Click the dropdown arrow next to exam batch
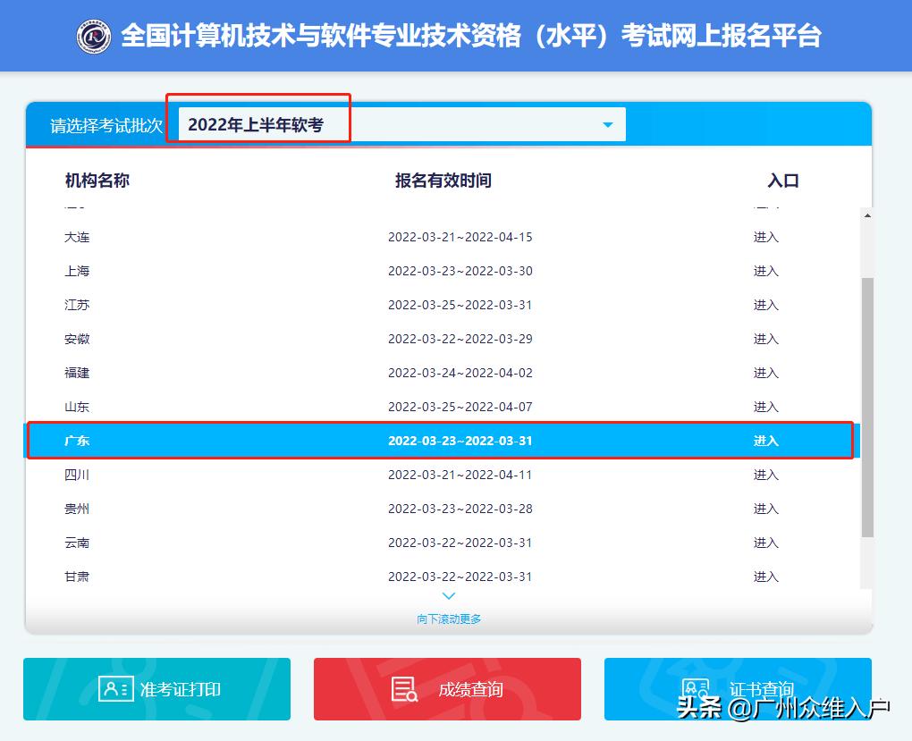This screenshot has height=741, width=912. (x=607, y=124)
